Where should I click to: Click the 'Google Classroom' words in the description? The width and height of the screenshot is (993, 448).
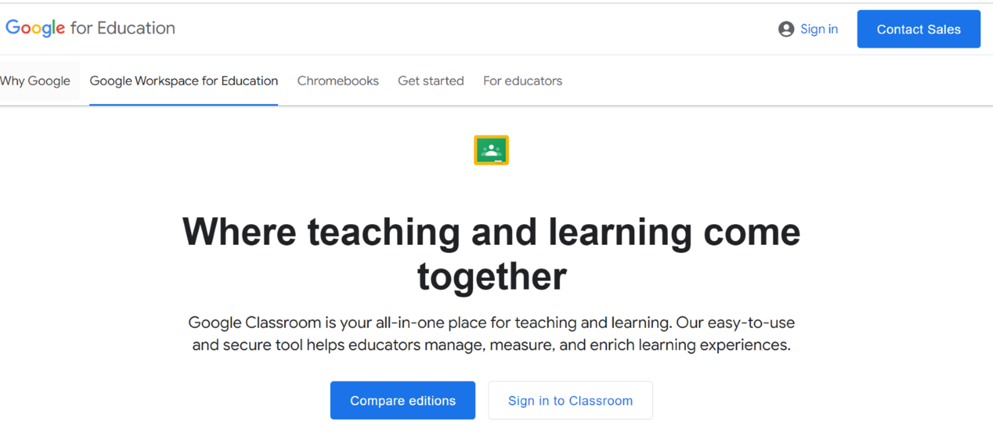click(x=254, y=322)
